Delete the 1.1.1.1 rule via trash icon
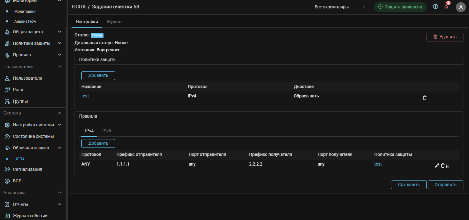 pos(442,166)
